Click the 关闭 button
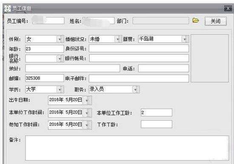This screenshot has height=164, width=234. point(216,21)
